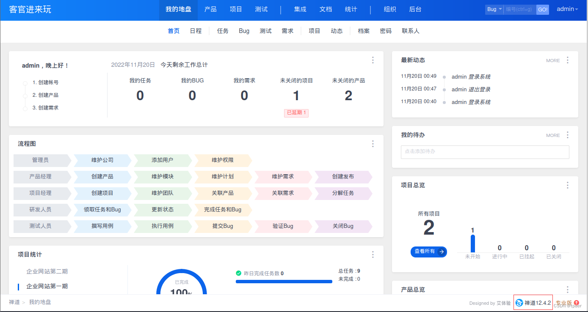588x312 pixels.
Task: Click the search ID input field
Action: (520, 9)
